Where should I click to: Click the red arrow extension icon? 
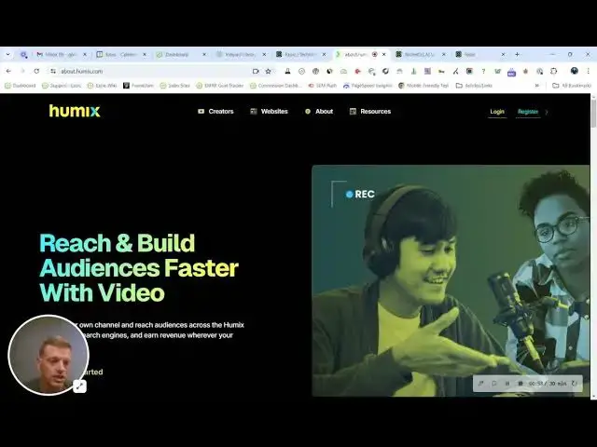click(357, 71)
